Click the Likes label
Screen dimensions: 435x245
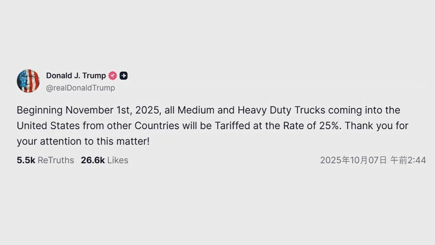(x=118, y=160)
